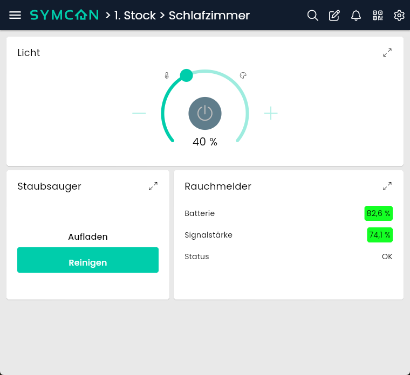Viewport: 410px width, 375px height.
Task: Click the Schlafzimmer breadcrumb
Action: (209, 15)
